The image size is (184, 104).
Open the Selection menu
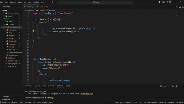(x=13, y=2)
